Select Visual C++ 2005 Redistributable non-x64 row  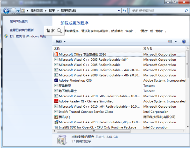coord(119,65)
